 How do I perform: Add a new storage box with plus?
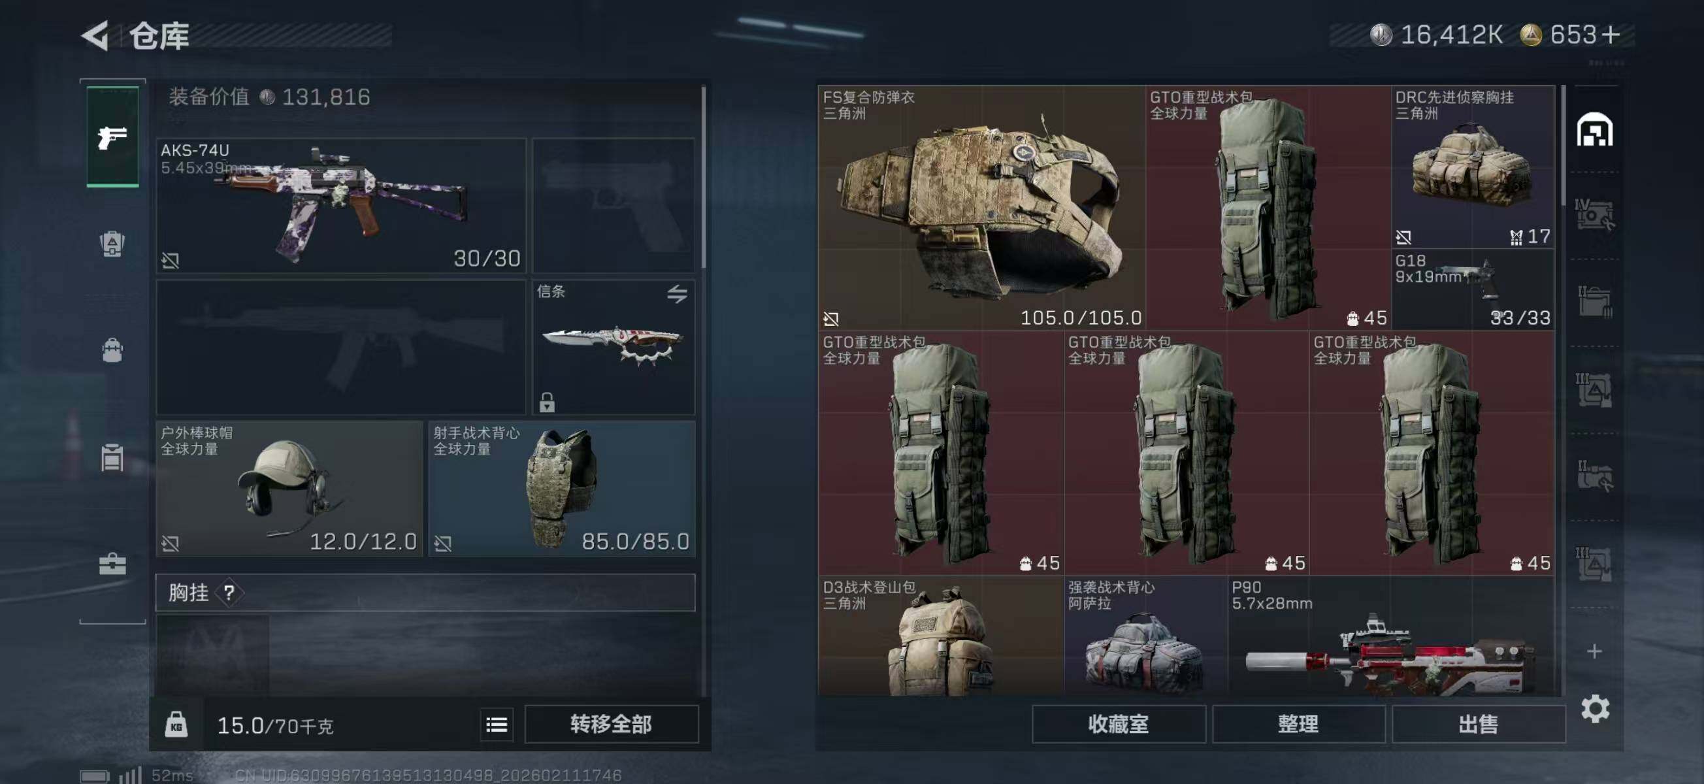point(1594,651)
